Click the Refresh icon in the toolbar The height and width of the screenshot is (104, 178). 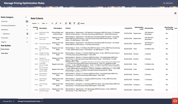coord(66,23)
